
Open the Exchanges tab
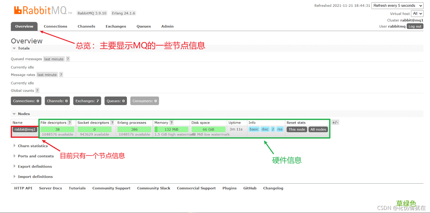(116, 26)
